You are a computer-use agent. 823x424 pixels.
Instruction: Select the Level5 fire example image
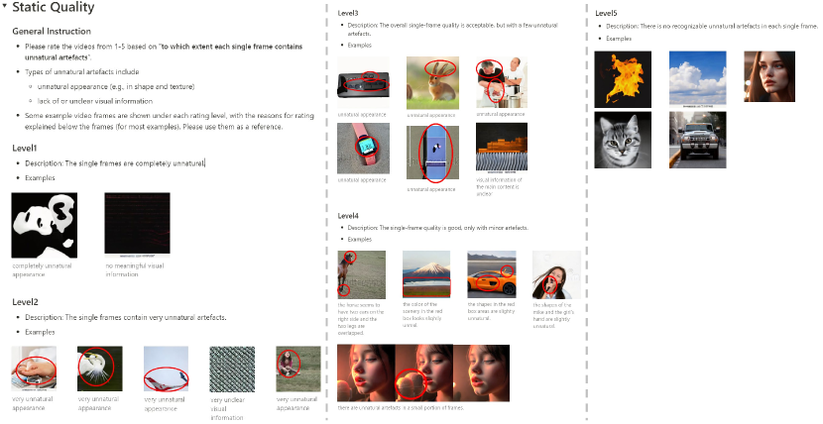[x=623, y=79]
